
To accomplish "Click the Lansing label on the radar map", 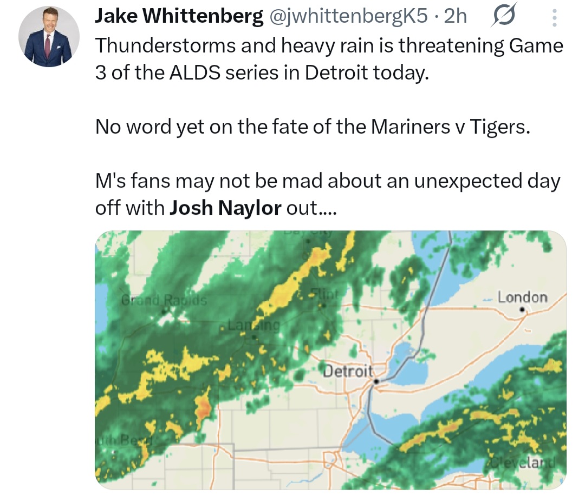I will pos(253,326).
